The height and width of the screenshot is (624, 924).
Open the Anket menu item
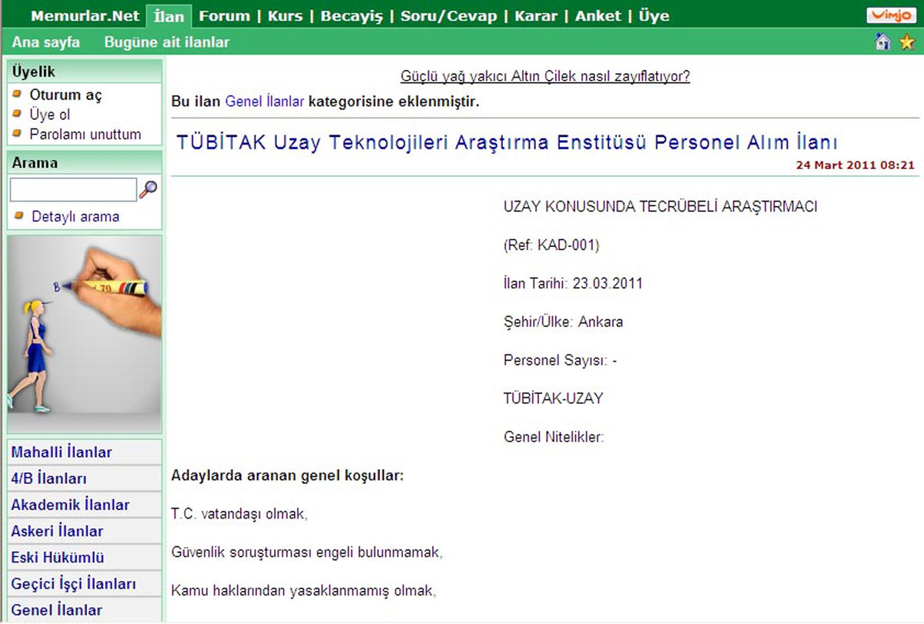pos(598,16)
